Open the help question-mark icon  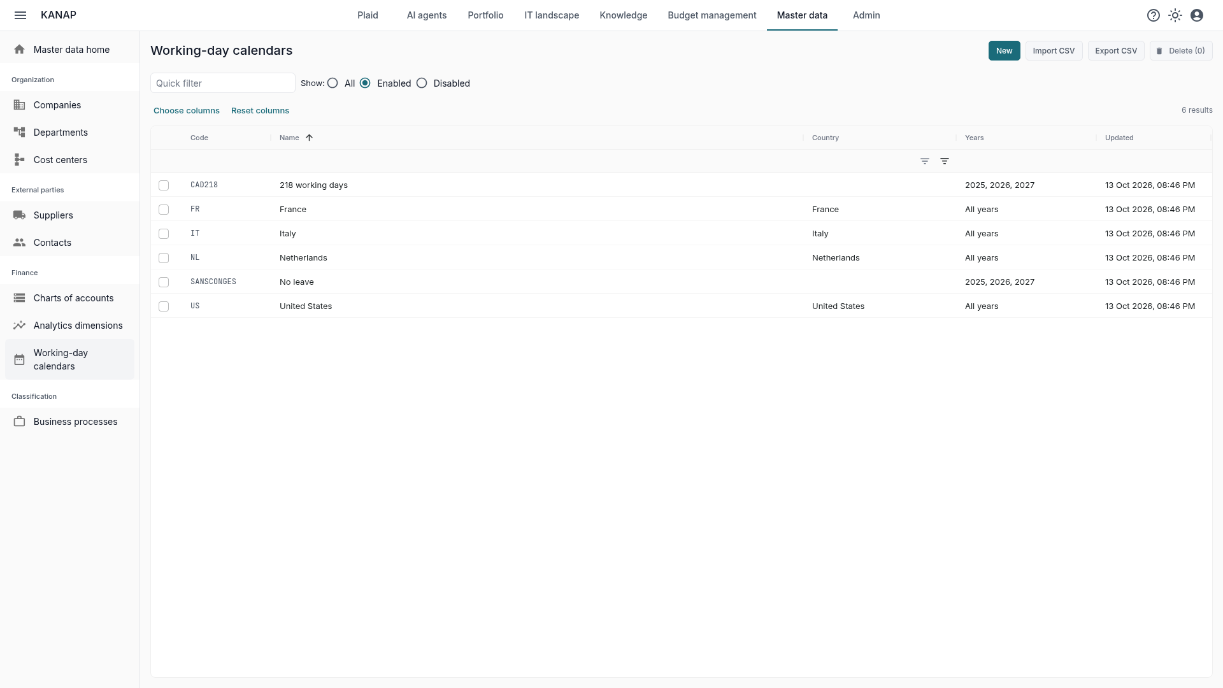(1154, 15)
